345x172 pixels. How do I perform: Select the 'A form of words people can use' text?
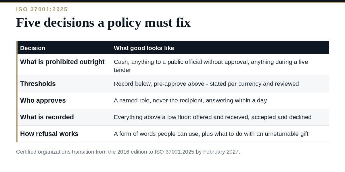pyautogui.click(x=156, y=134)
